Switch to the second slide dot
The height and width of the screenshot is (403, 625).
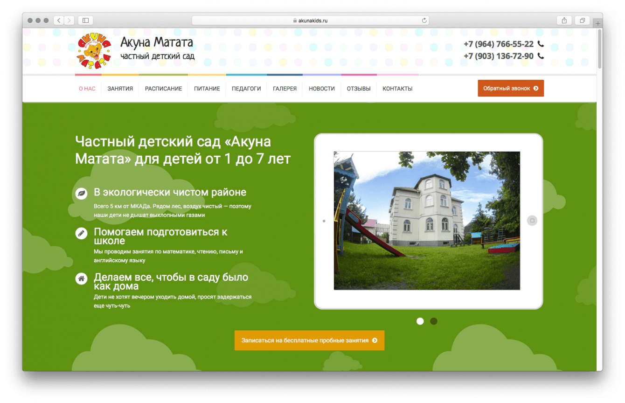click(x=434, y=321)
